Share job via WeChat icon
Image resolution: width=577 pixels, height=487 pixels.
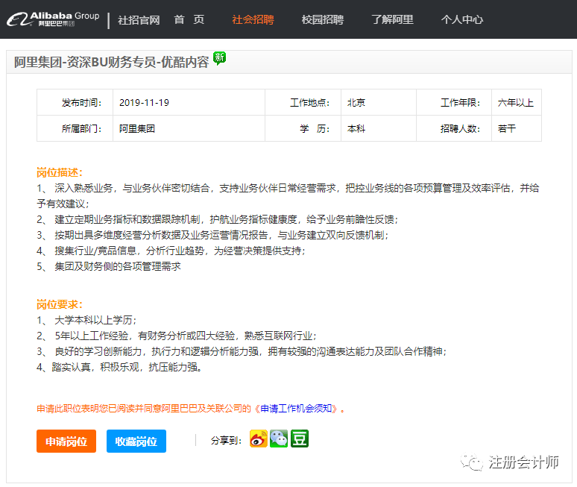pos(279,439)
